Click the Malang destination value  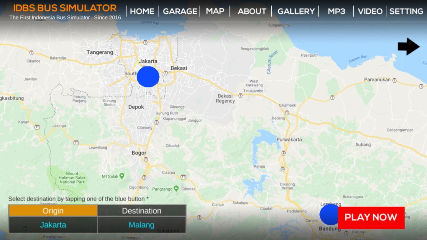point(141,225)
